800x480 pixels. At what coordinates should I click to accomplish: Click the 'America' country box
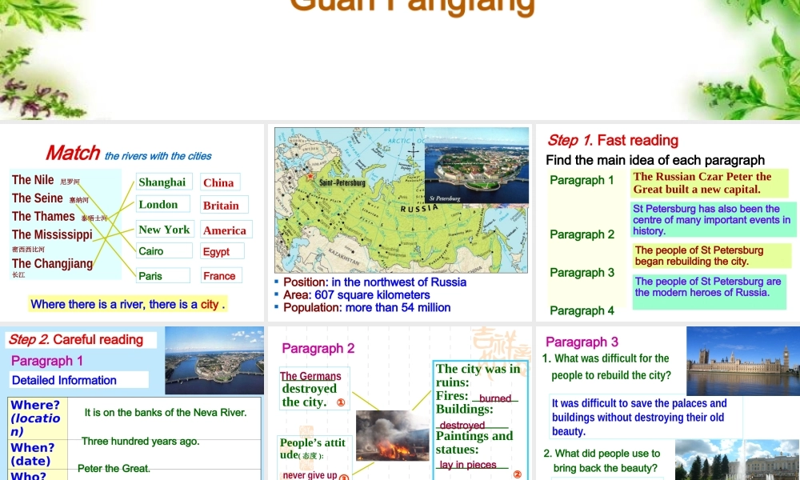coord(226,230)
